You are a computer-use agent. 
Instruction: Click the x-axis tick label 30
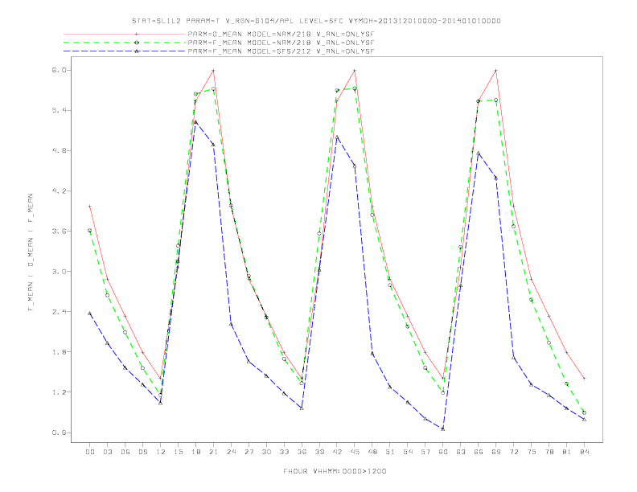click(x=266, y=452)
